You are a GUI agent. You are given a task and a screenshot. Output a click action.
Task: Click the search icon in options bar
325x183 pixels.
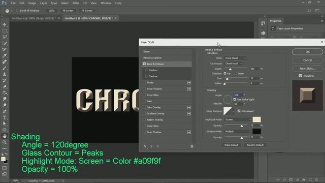coord(309,10)
